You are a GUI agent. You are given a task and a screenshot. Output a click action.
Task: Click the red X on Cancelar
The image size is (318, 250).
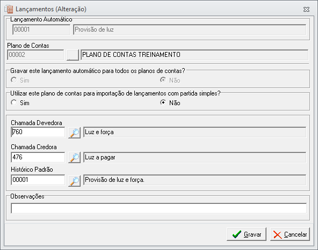click(x=277, y=235)
